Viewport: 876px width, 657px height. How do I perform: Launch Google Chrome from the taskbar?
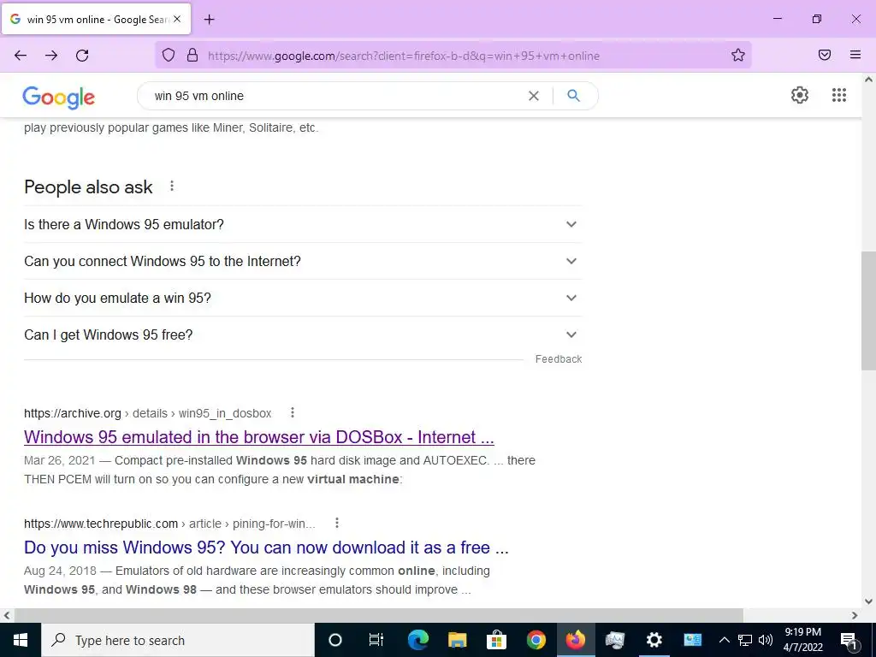click(536, 640)
